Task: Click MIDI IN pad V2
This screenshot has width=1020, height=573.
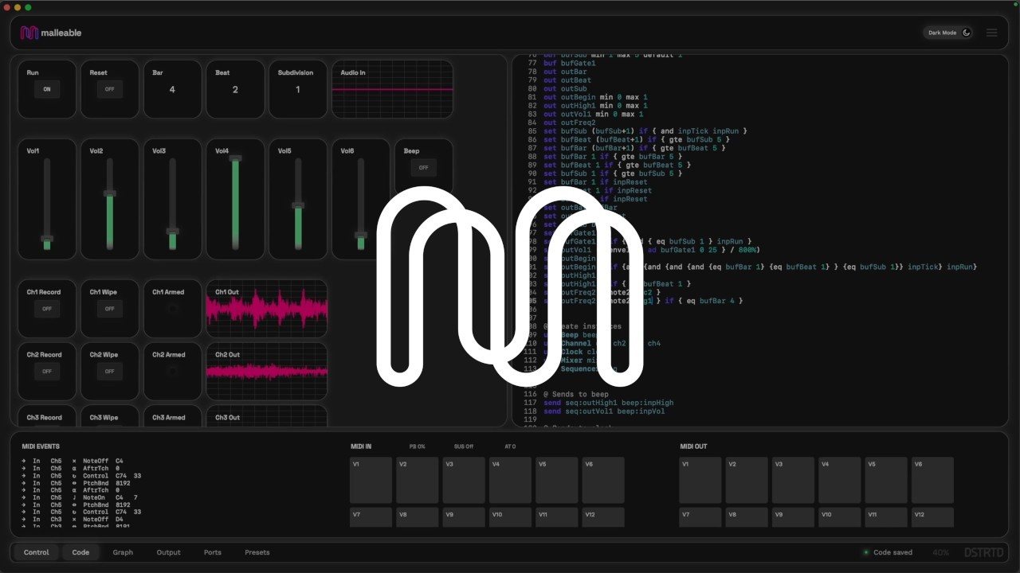Action: coord(418,480)
